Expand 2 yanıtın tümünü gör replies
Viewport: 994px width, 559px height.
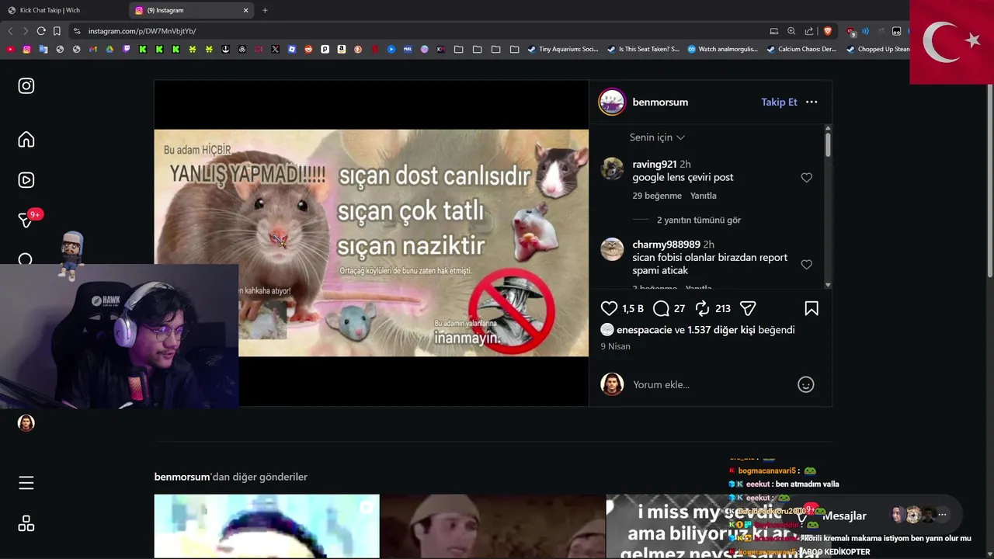click(x=699, y=220)
